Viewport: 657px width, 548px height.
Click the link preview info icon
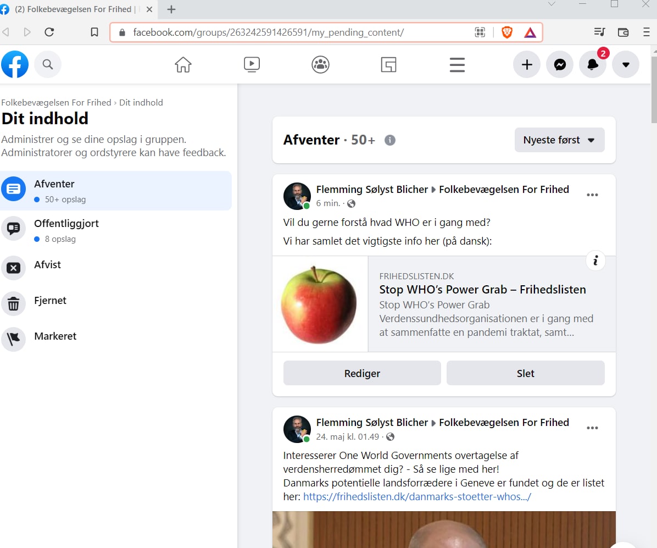595,261
